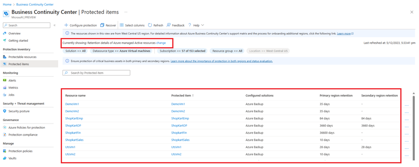419x167 pixels.
Task: Click the ShopKartOP 3660 days secondary retention
Action: [368, 126]
